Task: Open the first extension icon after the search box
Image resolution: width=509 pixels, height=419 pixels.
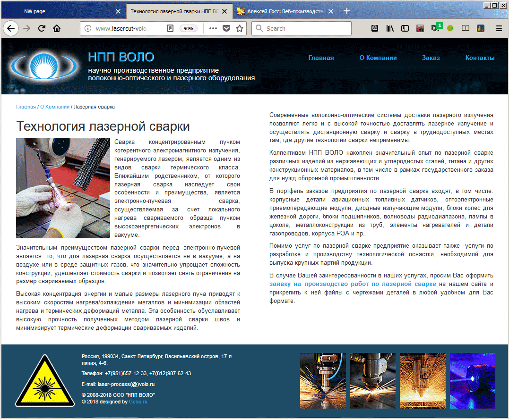Action: click(375, 28)
